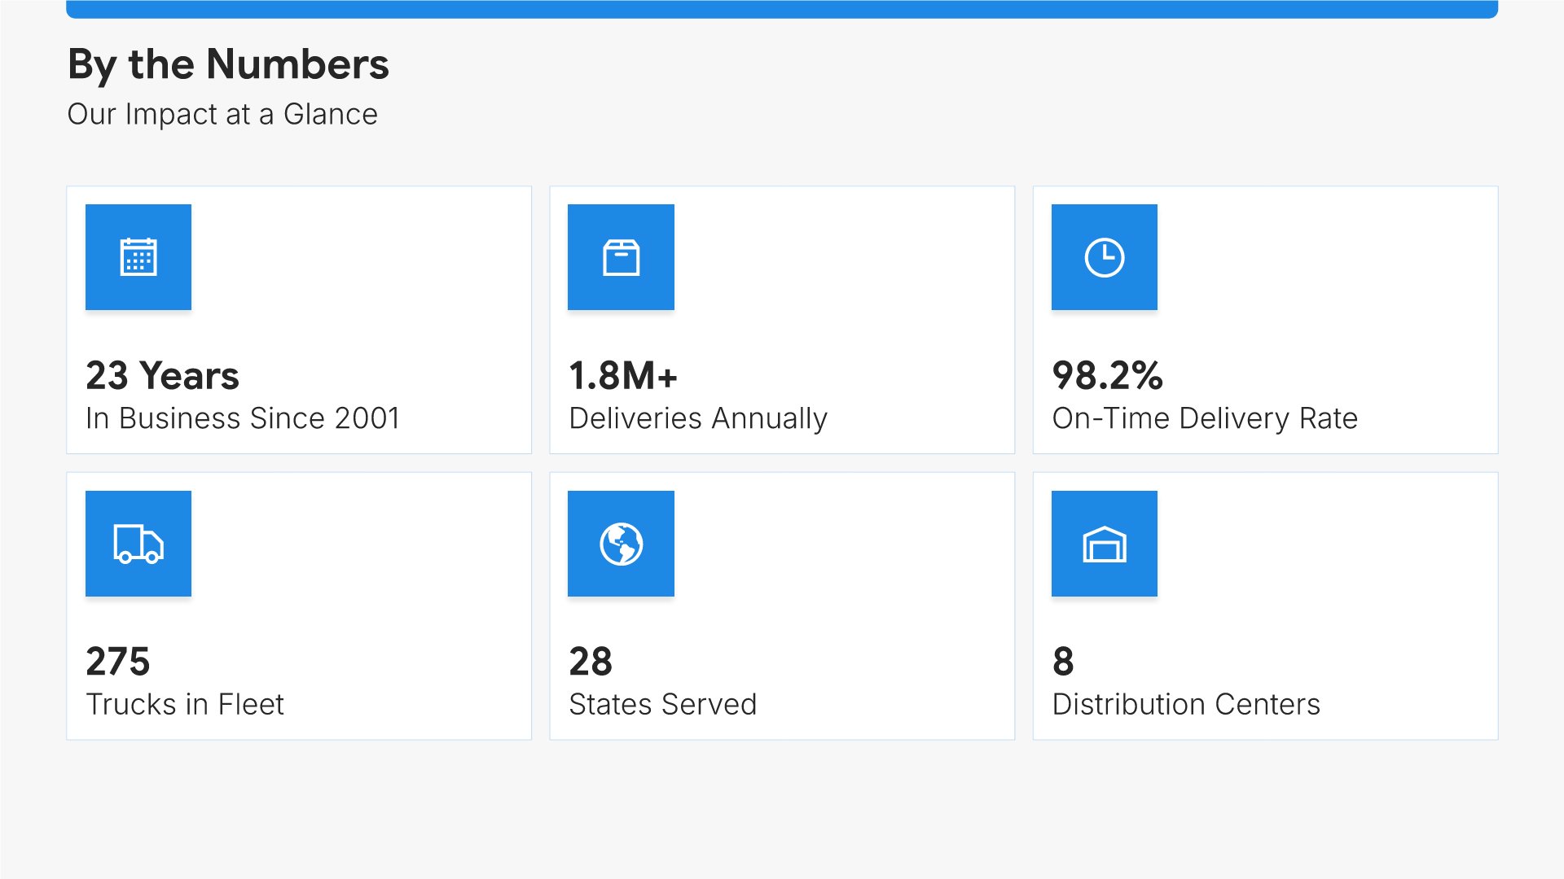
Task: Click 'On-Time Delivery Rate' label
Action: (1205, 418)
